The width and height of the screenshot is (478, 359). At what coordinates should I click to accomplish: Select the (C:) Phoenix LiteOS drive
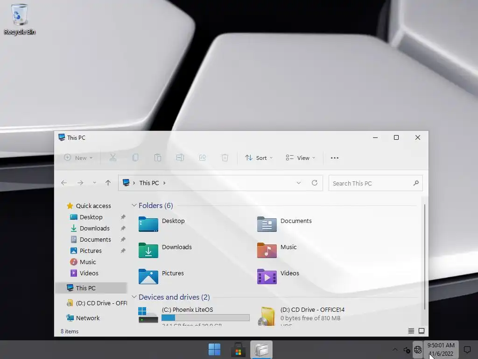pos(194,316)
